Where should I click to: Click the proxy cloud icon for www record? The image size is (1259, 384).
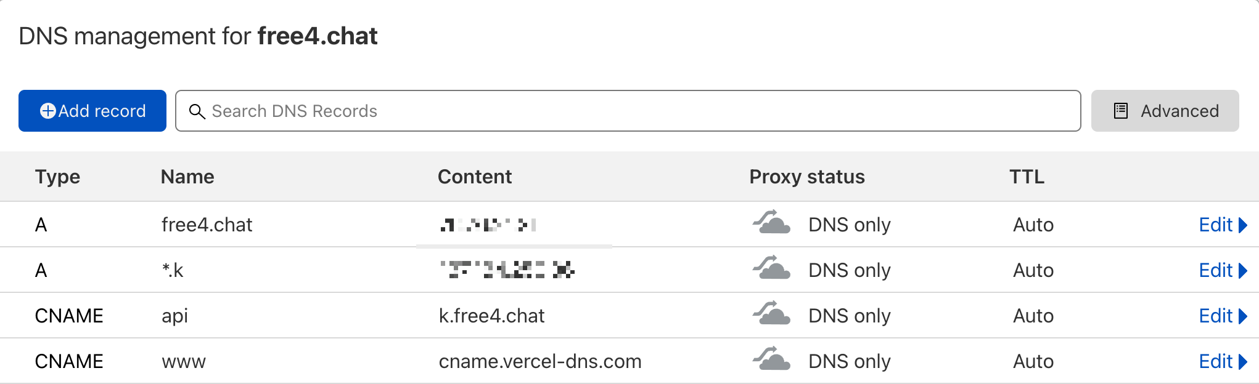tap(771, 360)
